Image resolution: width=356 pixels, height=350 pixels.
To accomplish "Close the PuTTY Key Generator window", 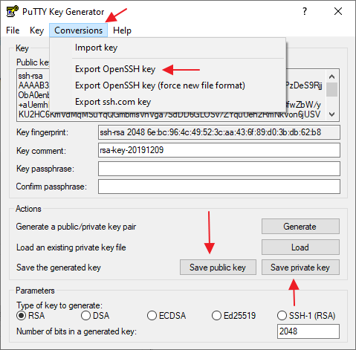I will tap(338, 11).
